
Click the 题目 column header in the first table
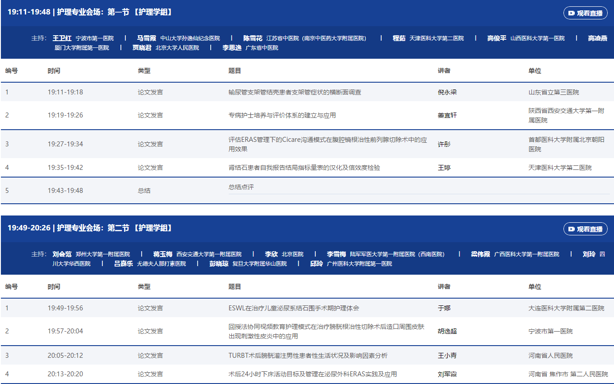[x=235, y=71]
